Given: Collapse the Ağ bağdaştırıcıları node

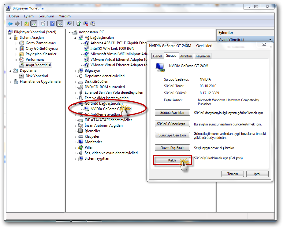Looking at the screenshot, I should (x=75, y=38).
